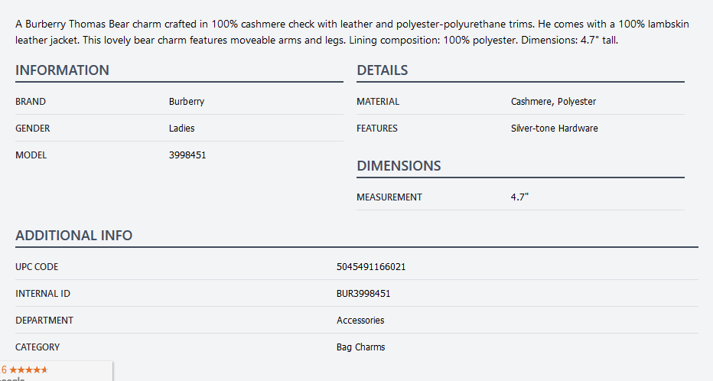This screenshot has height=381, width=713.
Task: Open the Bag Charms category value
Action: [x=360, y=347]
